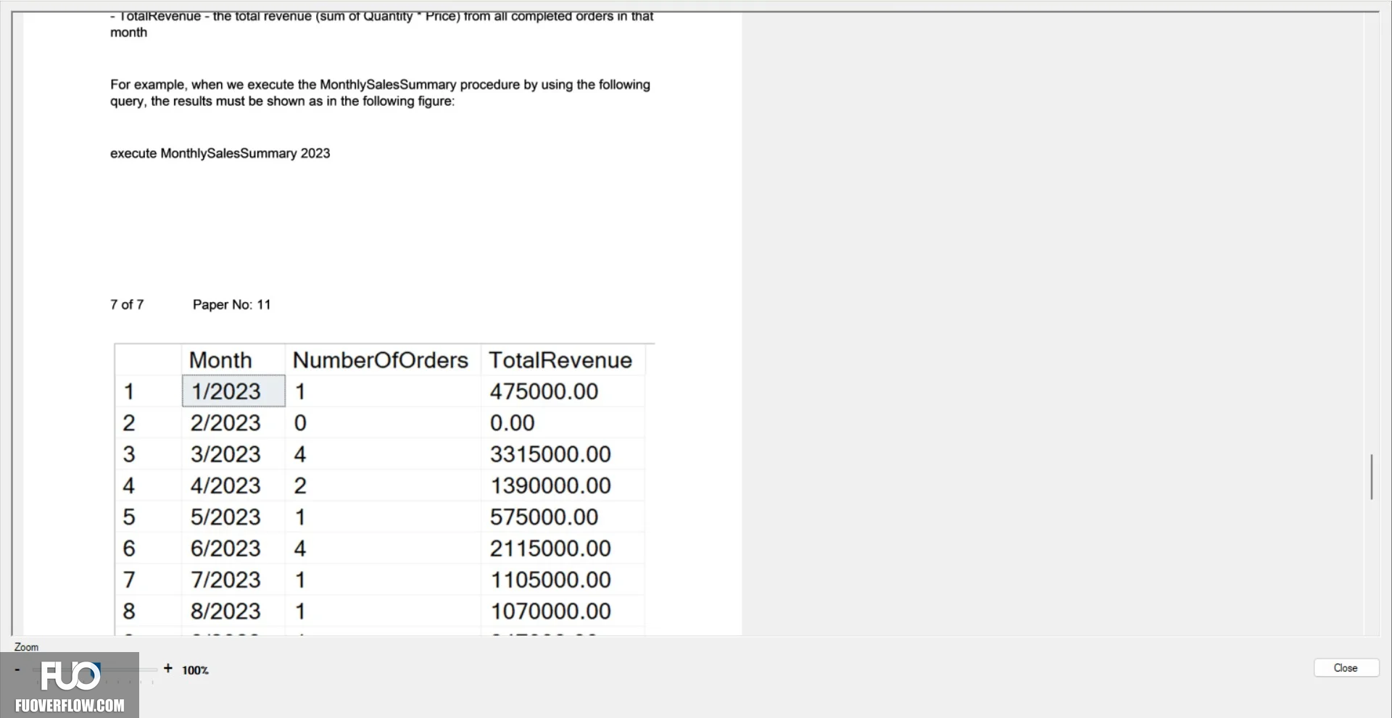The height and width of the screenshot is (718, 1392).
Task: Click the FUOVERFLOW.COM watermark logo
Action: 70,685
